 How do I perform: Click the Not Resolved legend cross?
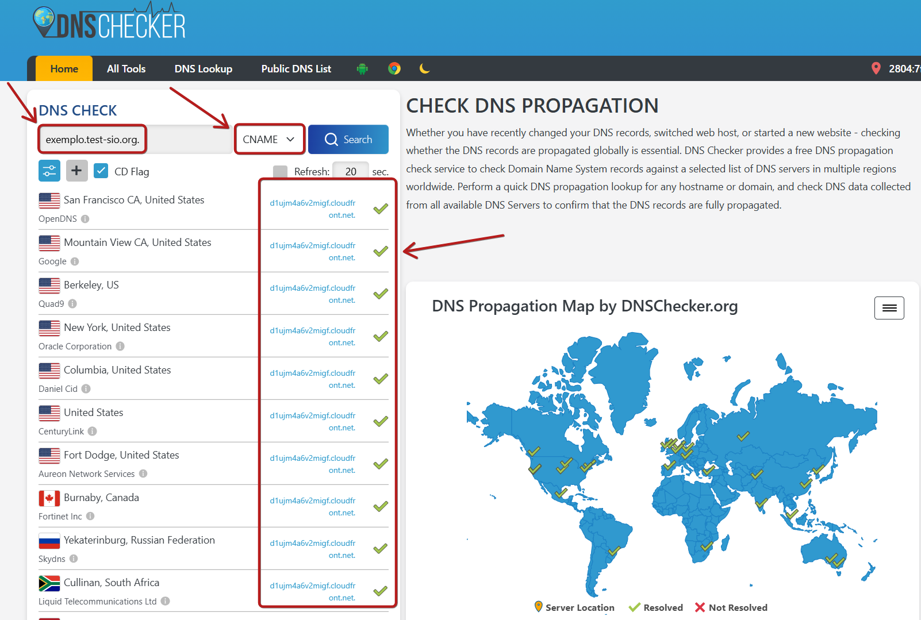pyautogui.click(x=700, y=607)
